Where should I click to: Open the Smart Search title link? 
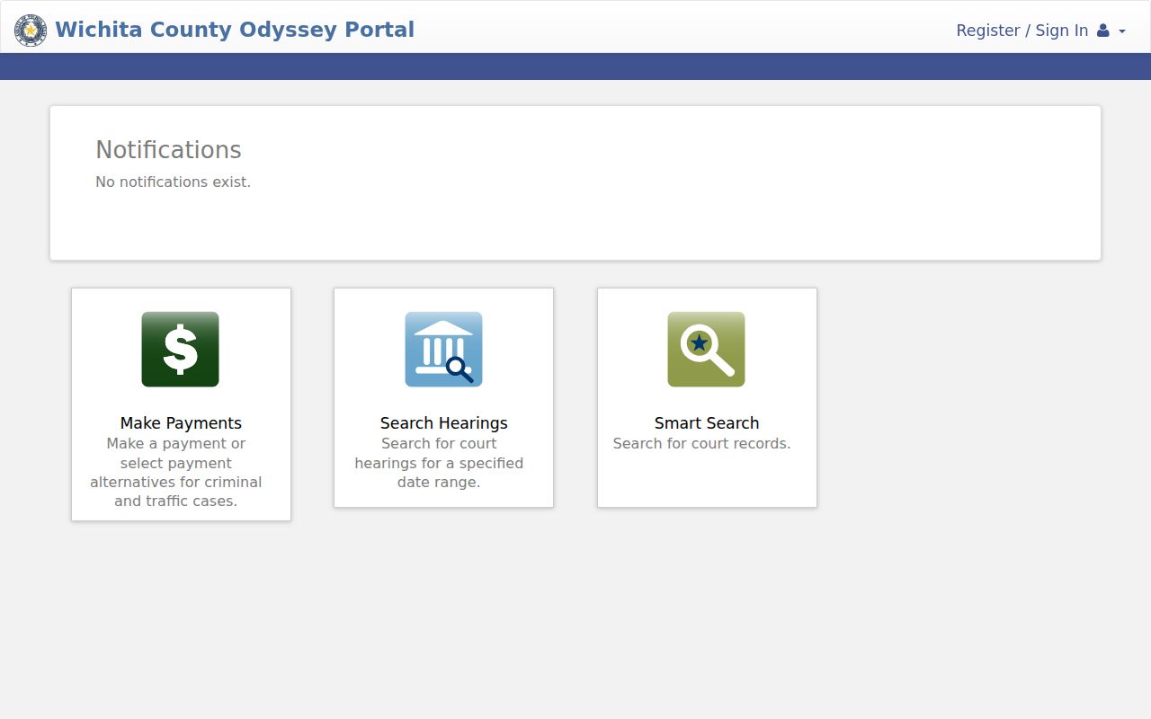pyautogui.click(x=707, y=423)
